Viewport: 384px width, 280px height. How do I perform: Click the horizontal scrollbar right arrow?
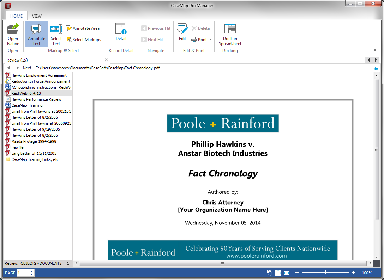[x=370, y=263]
